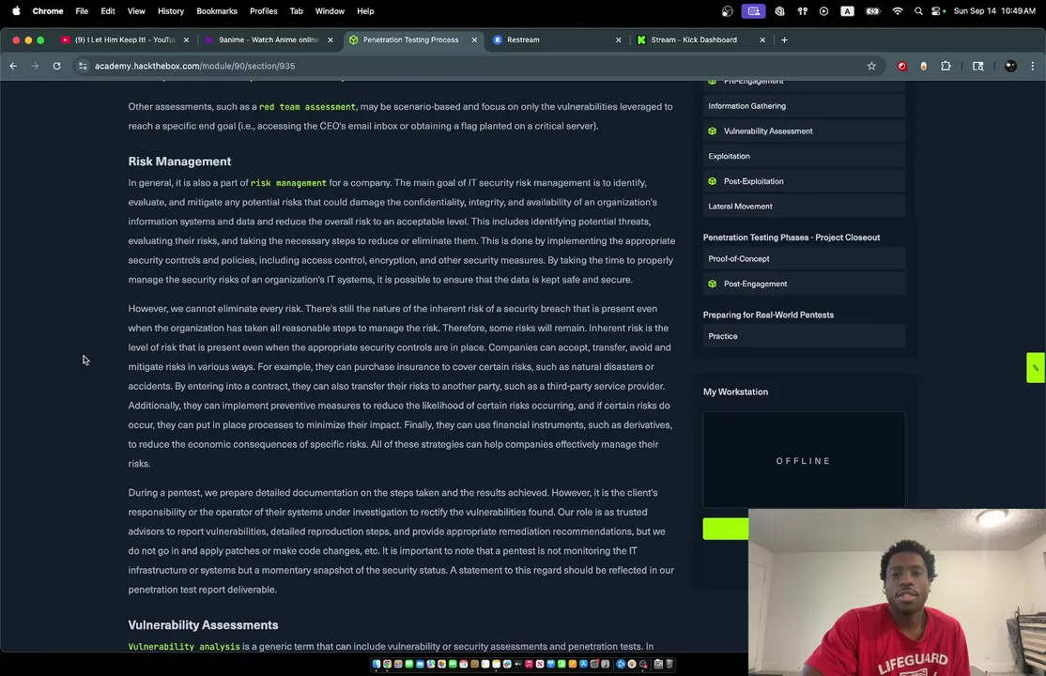This screenshot has height=676, width=1046.
Task: Open the Apple menu
Action: pos(16,10)
